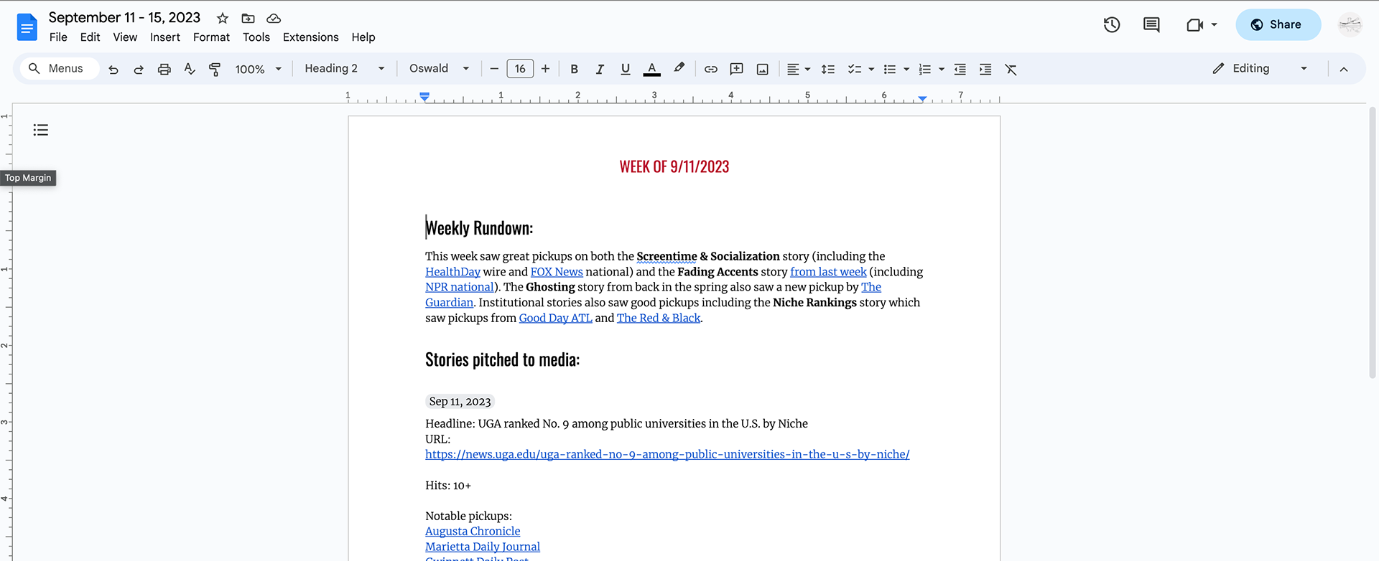Open the text alignment dropdown

tap(798, 69)
